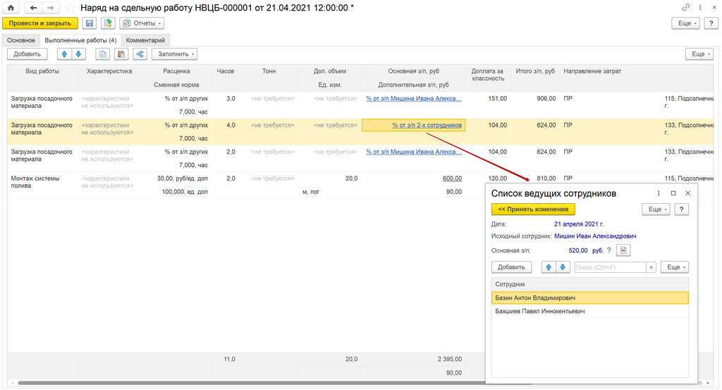The width and height of the screenshot is (722, 390).
Task: Mark document as favorite with the star icon
Action: tap(71, 8)
